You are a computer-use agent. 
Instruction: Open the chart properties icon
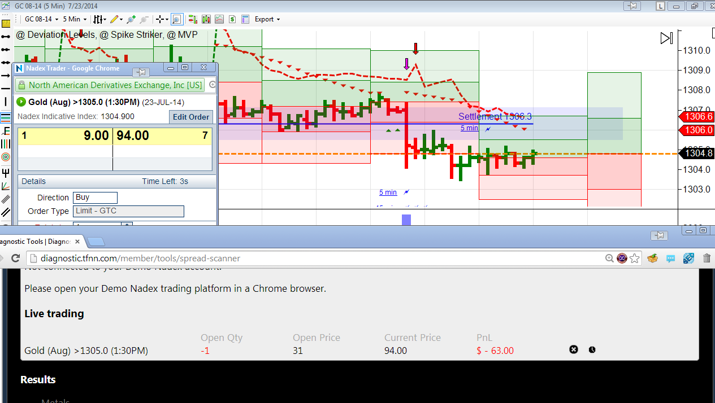point(245,19)
